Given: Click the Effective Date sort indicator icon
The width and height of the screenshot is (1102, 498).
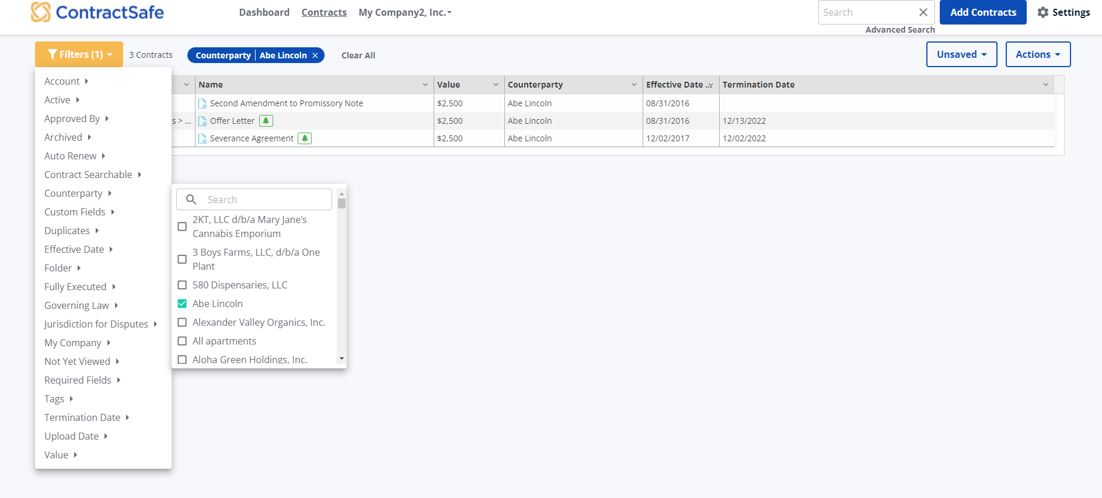Looking at the screenshot, I should 710,85.
